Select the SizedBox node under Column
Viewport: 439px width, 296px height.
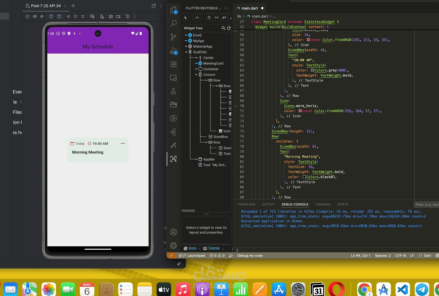tap(218, 137)
